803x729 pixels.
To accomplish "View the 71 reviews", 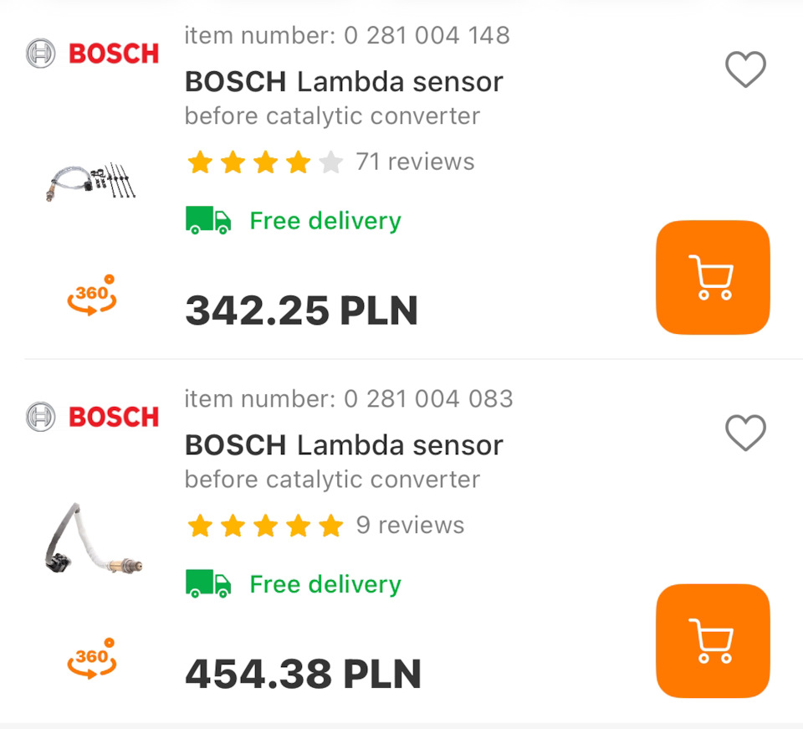I will (415, 162).
